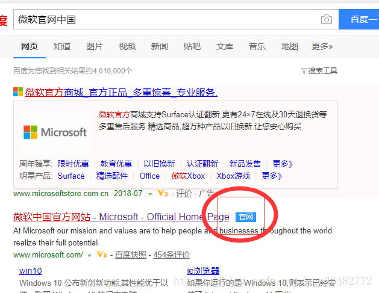
Task: Click the www.microsoftstore.com.cn URL
Action: [61, 194]
